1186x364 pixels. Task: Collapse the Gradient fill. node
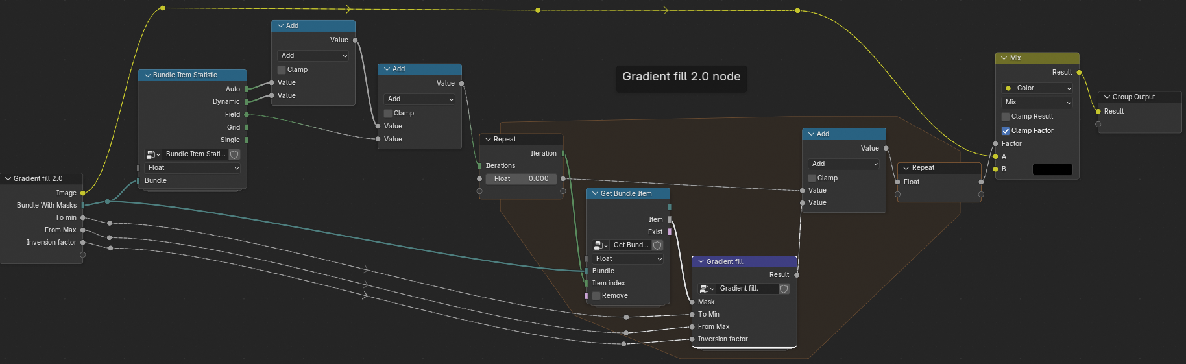click(701, 261)
